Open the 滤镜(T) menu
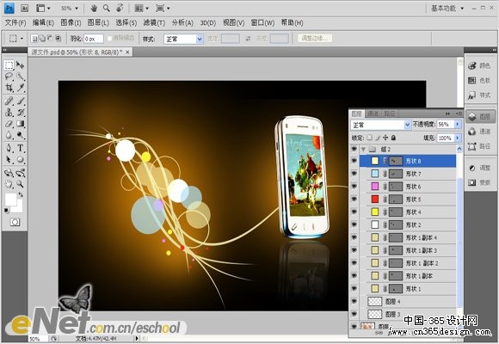This screenshot has width=499, height=344. 154,22
